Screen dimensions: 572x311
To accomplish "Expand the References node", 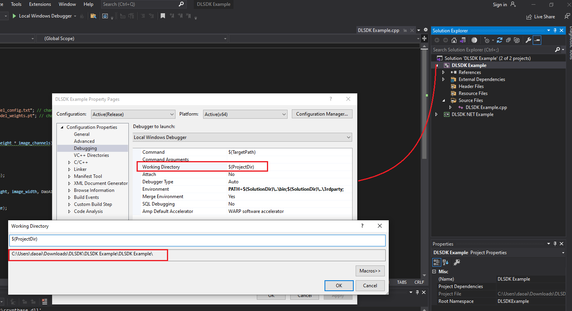I will [x=443, y=72].
